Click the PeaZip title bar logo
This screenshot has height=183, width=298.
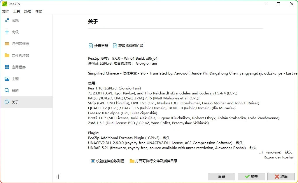(x=5, y=4)
